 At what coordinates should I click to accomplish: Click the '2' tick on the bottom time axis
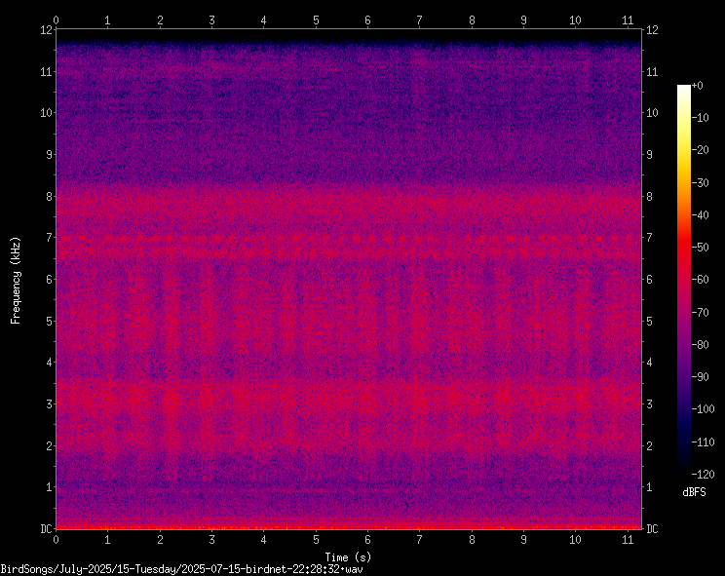click(x=160, y=540)
